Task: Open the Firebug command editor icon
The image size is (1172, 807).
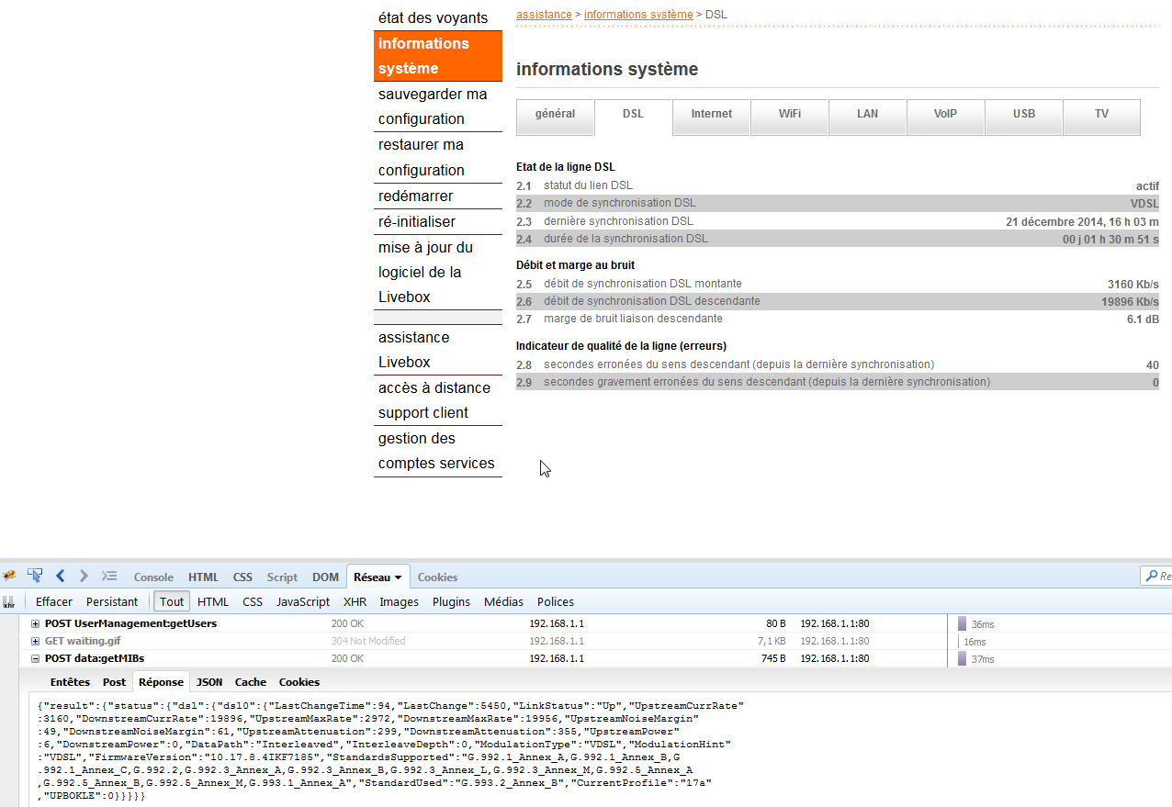Action: point(108,577)
